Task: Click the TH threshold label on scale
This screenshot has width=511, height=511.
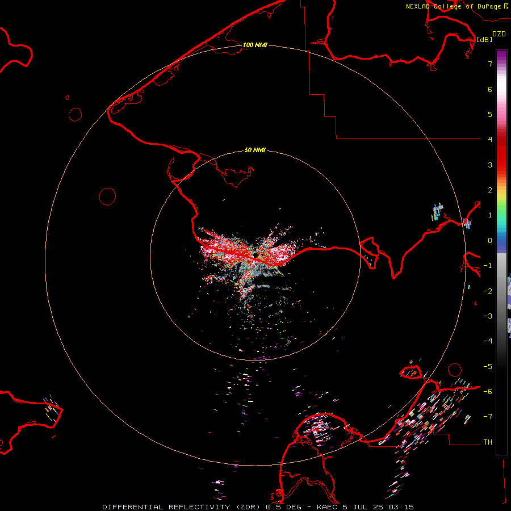Action: pyautogui.click(x=488, y=442)
